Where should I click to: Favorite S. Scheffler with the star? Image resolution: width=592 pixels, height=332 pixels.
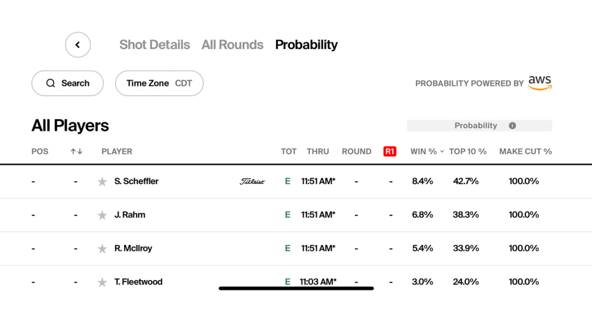tap(102, 182)
